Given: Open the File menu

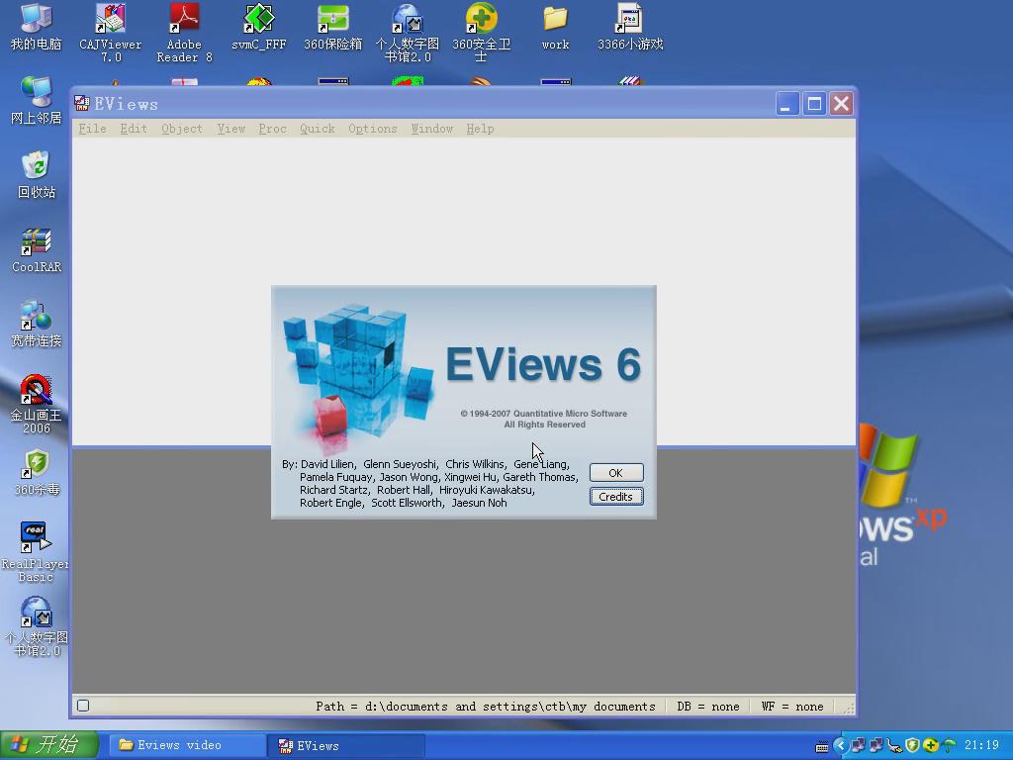Looking at the screenshot, I should (x=92, y=129).
